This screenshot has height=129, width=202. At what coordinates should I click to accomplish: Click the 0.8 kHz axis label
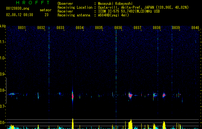tap(3, 90)
